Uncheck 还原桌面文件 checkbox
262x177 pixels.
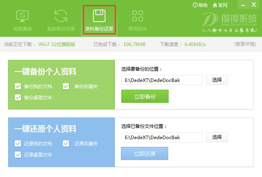[18, 155]
